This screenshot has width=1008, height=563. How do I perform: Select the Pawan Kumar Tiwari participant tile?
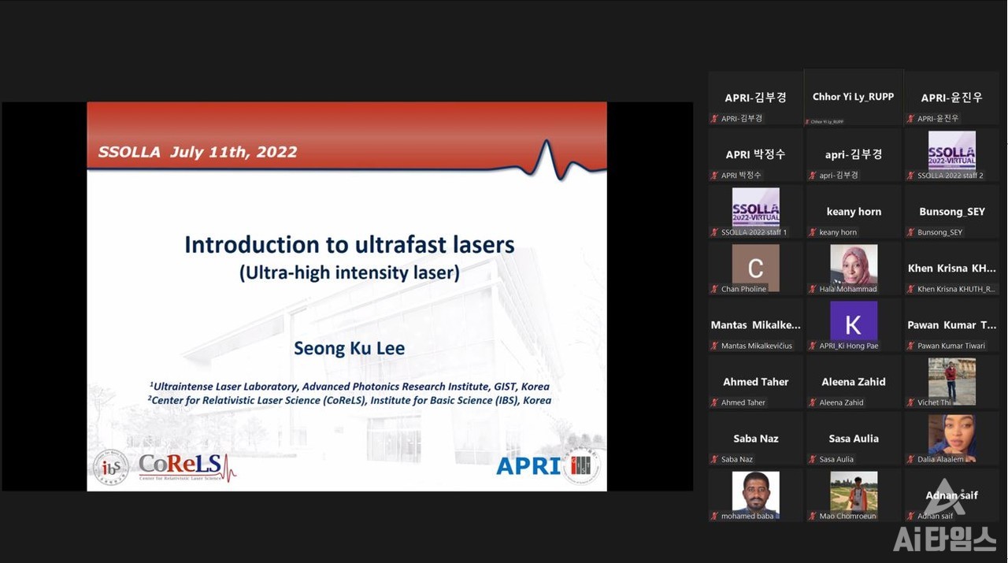(x=951, y=325)
